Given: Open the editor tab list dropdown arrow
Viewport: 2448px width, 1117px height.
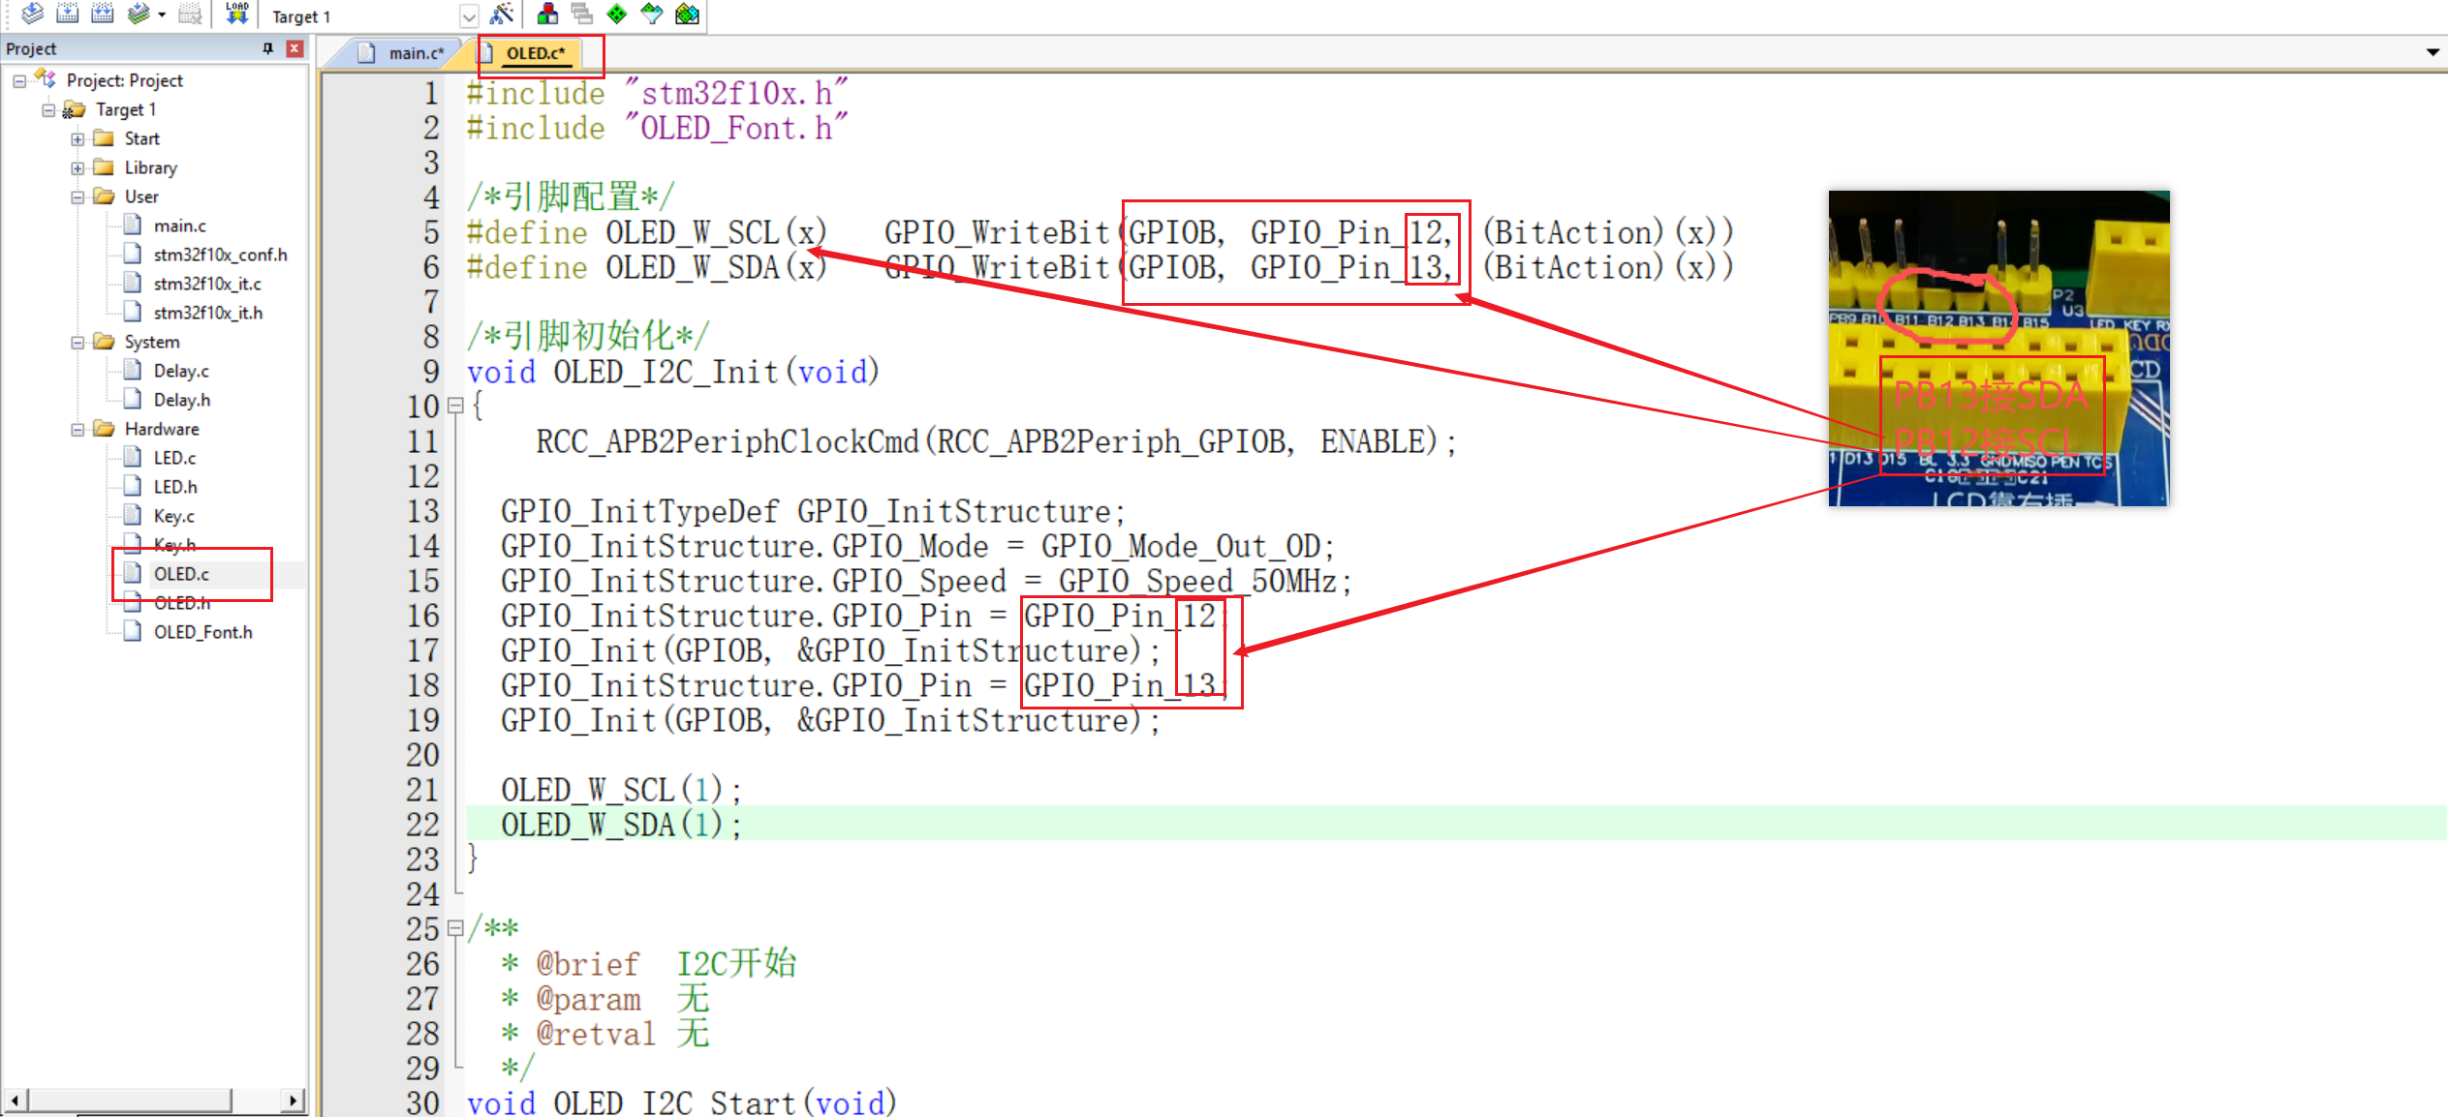Looking at the screenshot, I should [2432, 52].
